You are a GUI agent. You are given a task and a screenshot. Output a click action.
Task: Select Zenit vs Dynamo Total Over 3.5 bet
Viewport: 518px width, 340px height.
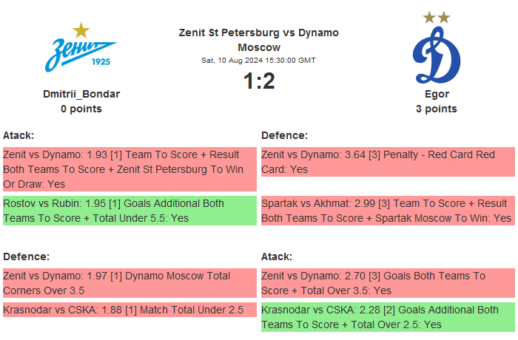[387, 283]
